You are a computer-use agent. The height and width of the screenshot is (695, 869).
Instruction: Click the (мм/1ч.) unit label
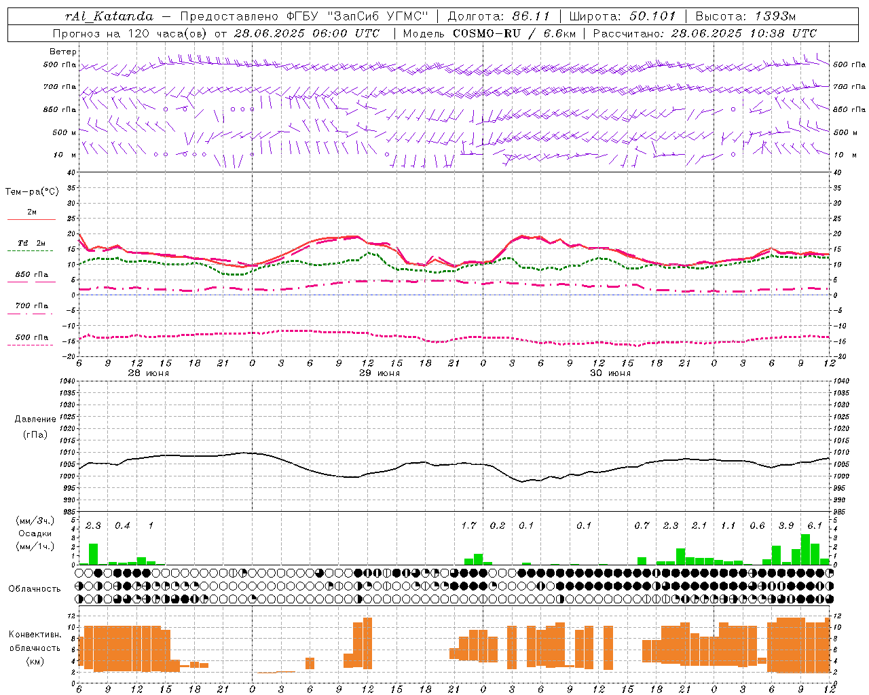coord(35,546)
